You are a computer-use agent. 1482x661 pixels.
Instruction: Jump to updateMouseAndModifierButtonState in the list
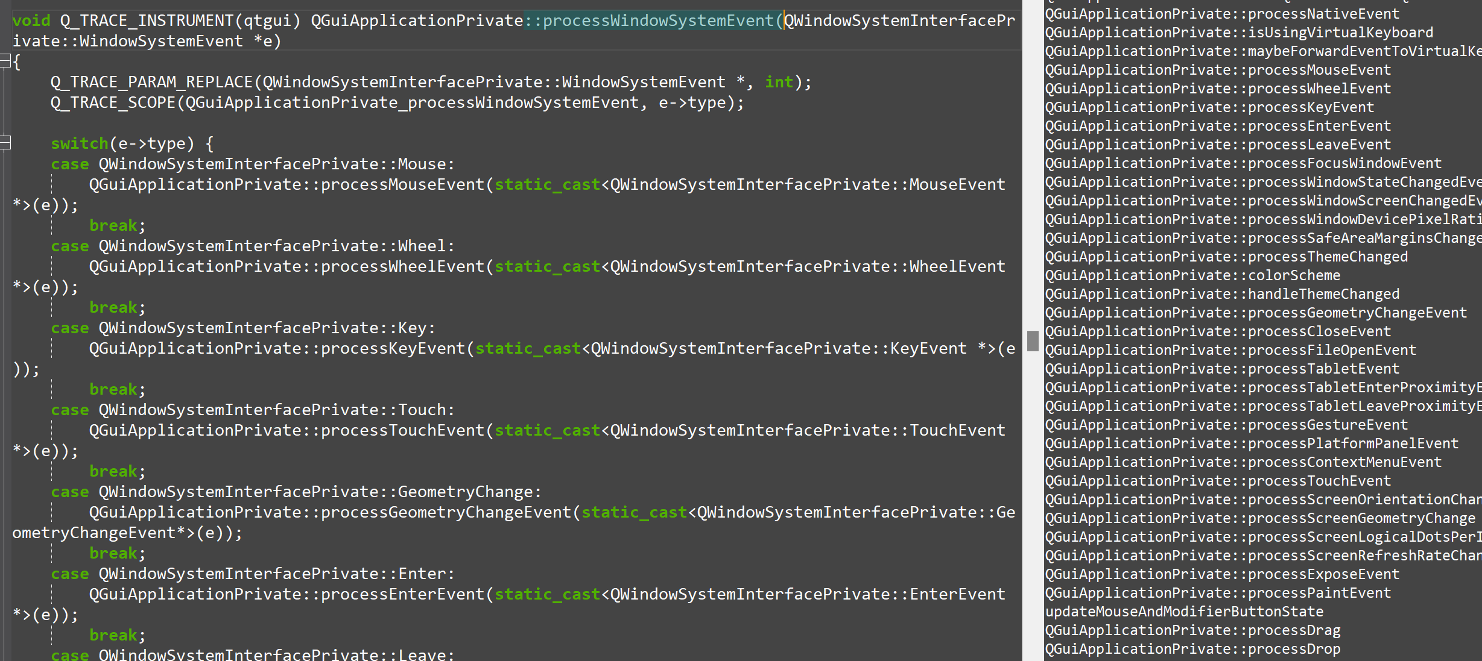point(1183,612)
